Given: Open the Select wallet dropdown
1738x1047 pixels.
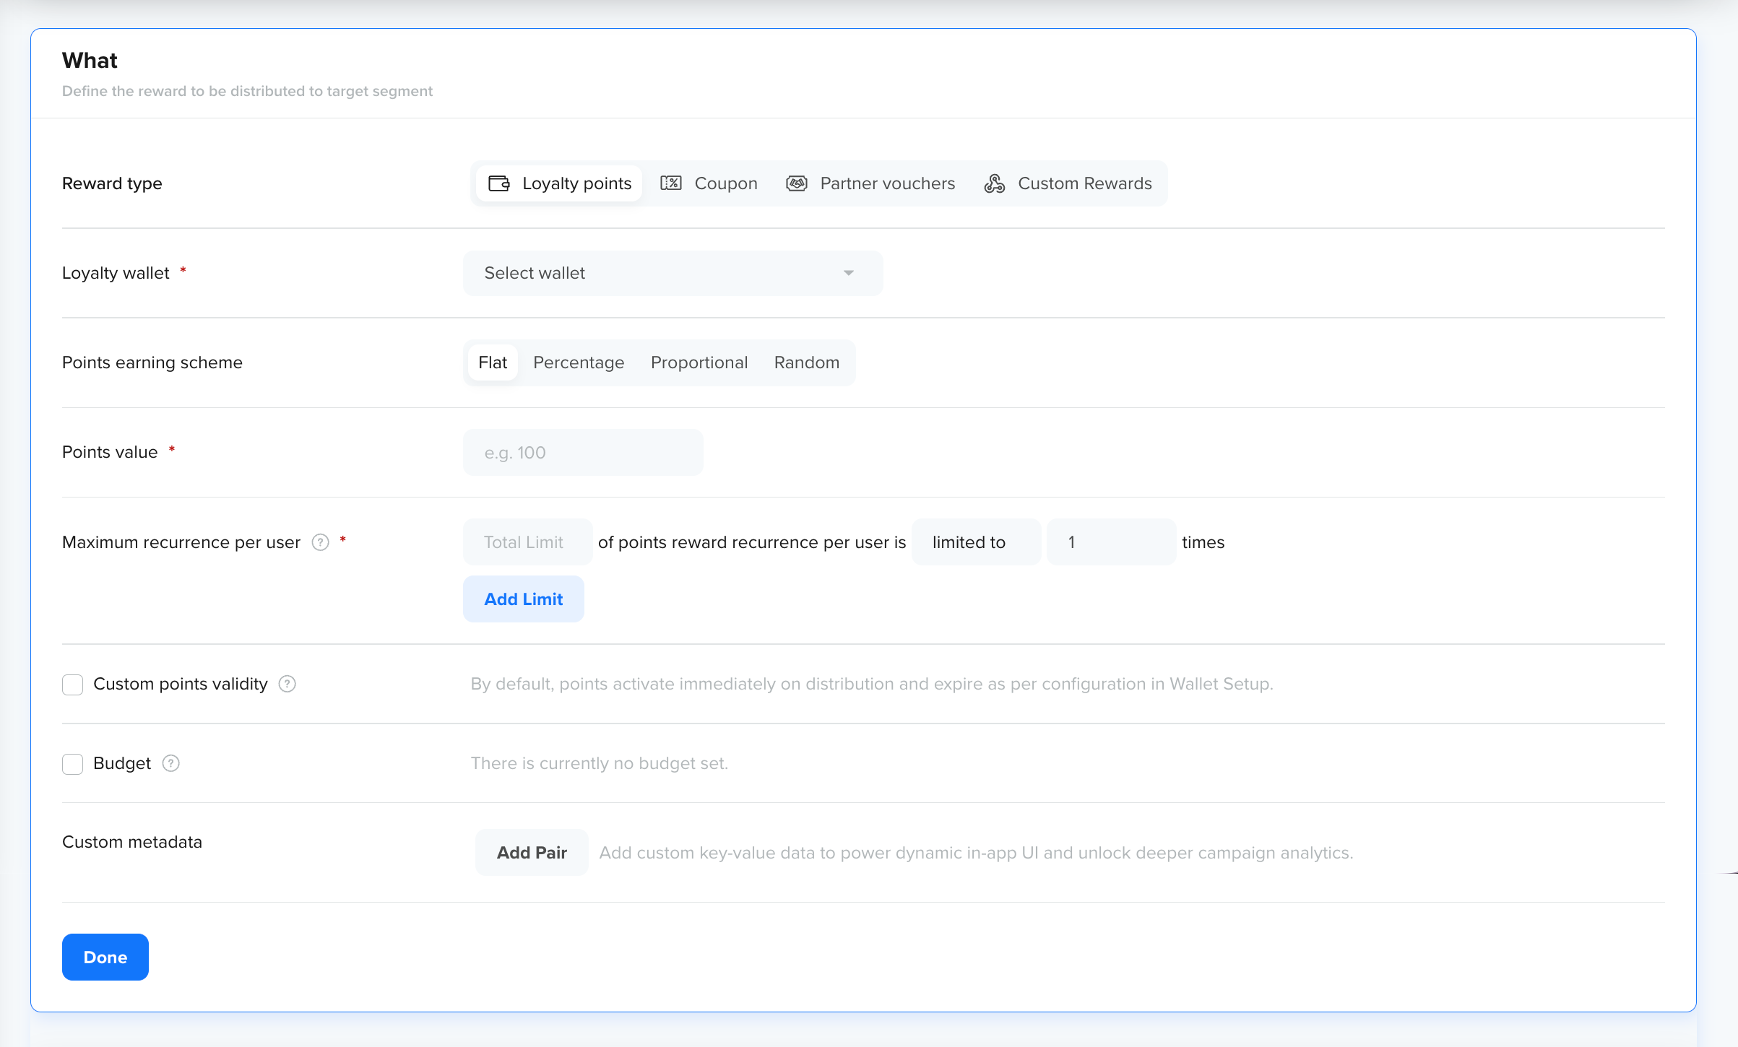Looking at the screenshot, I should (x=672, y=273).
